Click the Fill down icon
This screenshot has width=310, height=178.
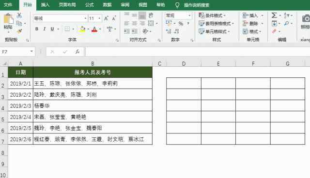coord(274,24)
